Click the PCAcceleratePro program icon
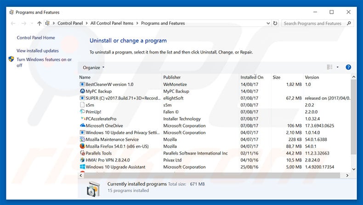Viewport: 363px width, 205px height. click(x=82, y=119)
